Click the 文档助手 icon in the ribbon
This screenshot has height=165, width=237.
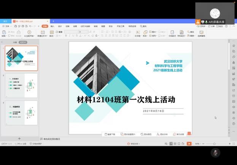coord(172,33)
